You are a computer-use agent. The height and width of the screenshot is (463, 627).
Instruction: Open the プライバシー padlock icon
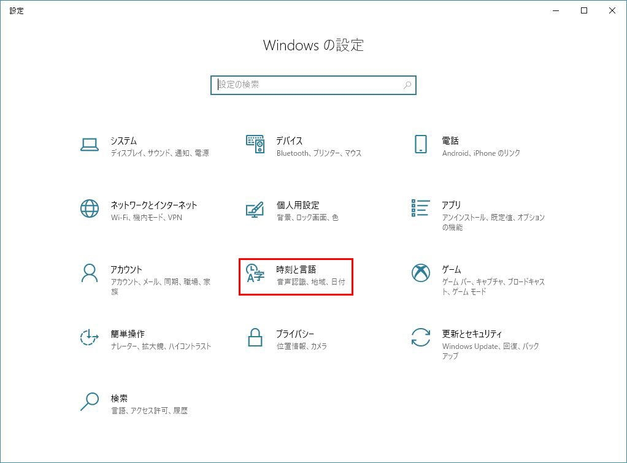(x=255, y=337)
